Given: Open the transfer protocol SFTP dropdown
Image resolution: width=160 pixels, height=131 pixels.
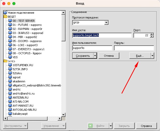Looking at the screenshot, I should pyautogui.click(x=106, y=23).
